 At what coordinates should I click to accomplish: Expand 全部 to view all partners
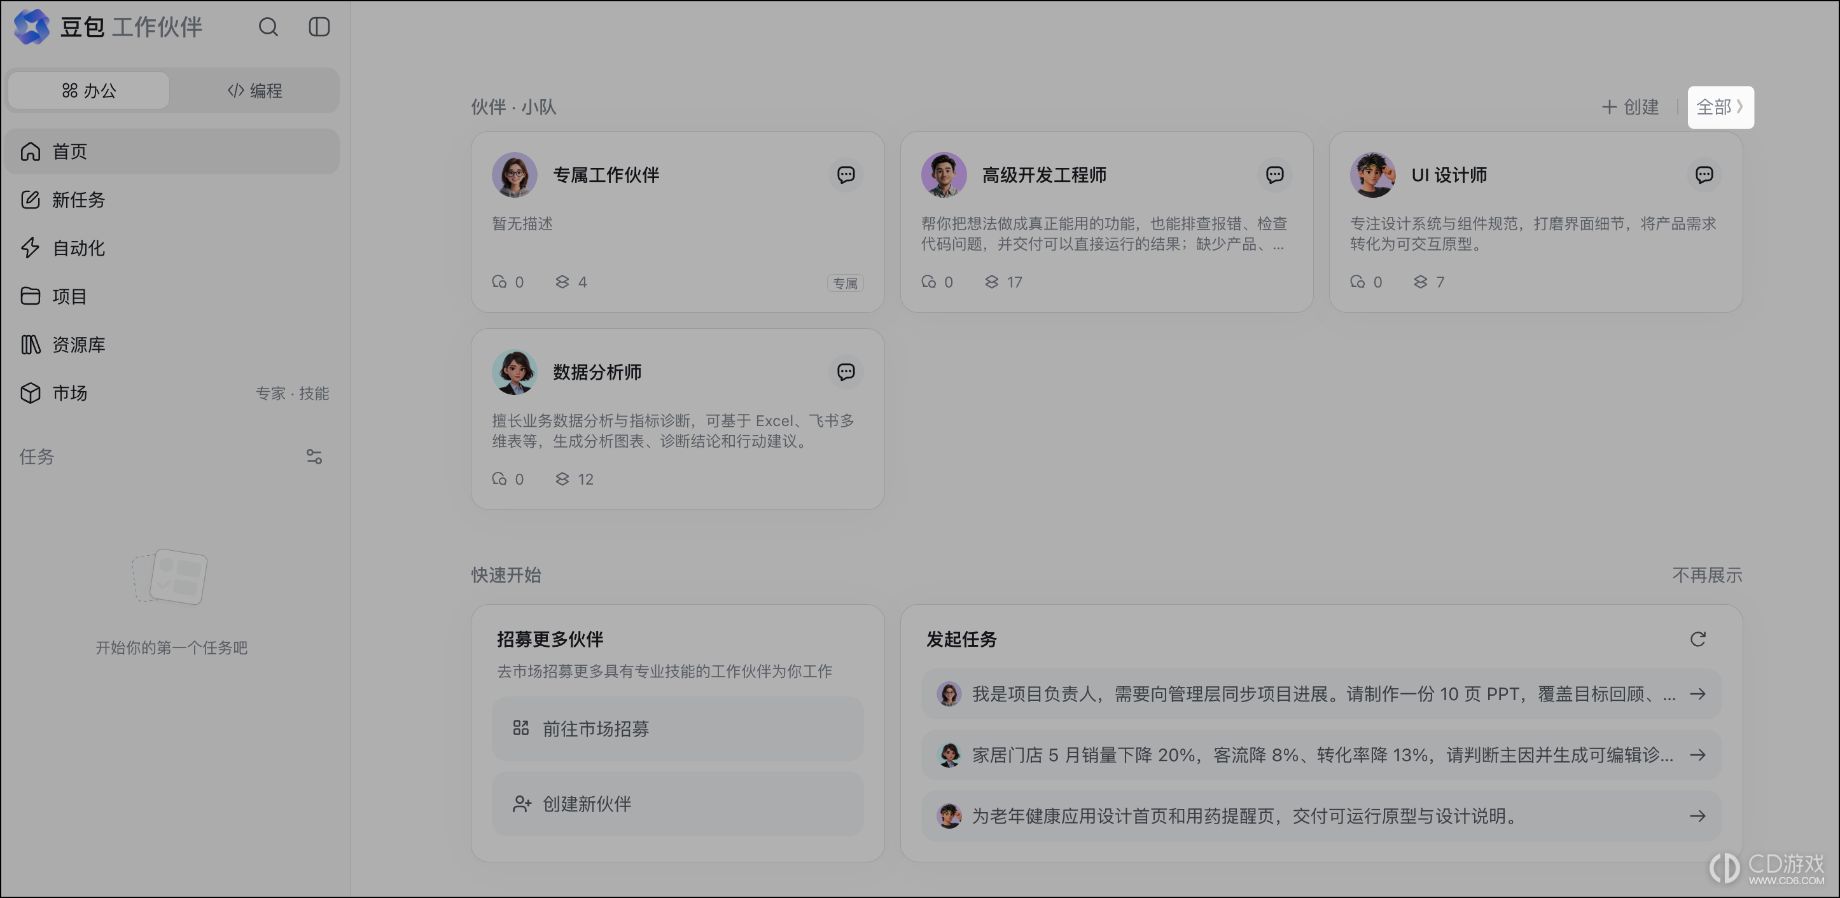pos(1720,107)
